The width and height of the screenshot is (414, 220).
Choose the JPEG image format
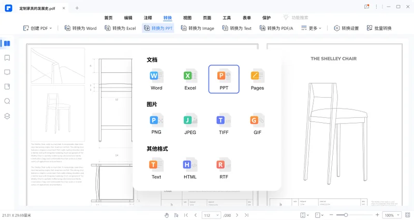tap(190, 124)
